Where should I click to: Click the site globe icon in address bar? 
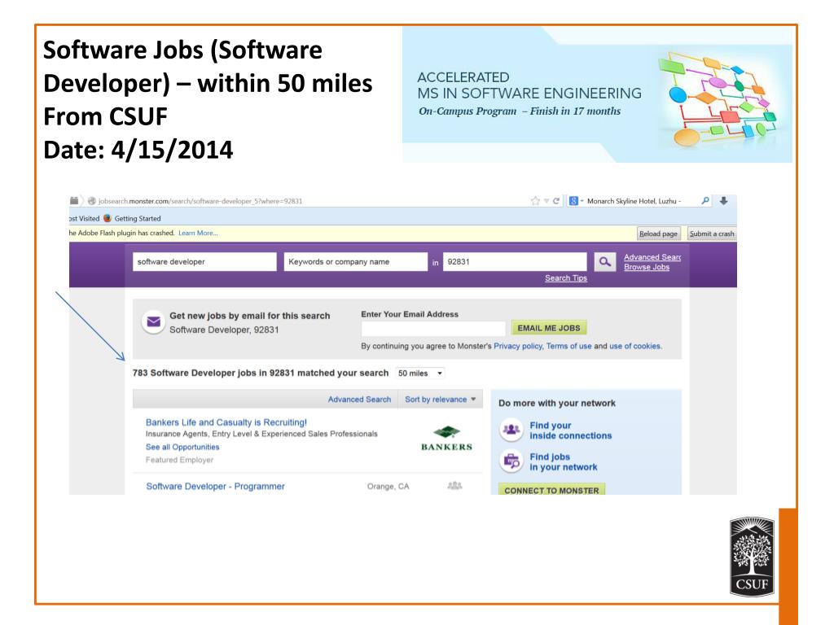[x=92, y=201]
